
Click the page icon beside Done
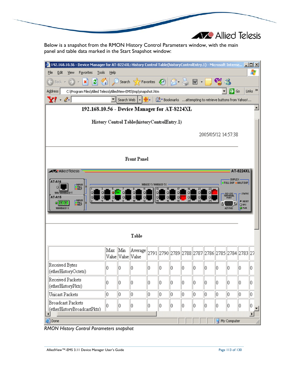48,321
